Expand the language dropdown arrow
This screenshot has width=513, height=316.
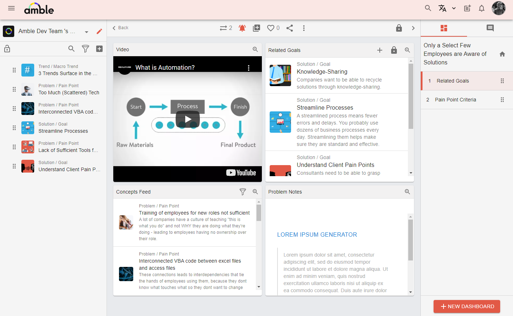click(x=454, y=8)
